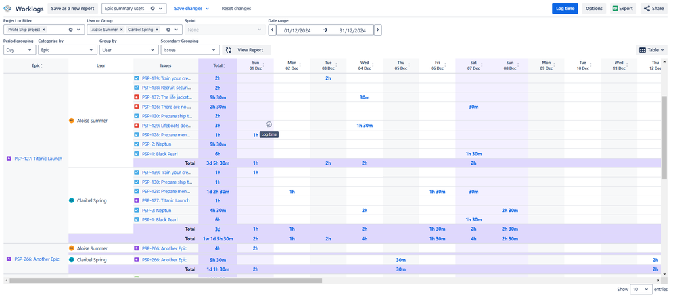This screenshot has height=297, width=675.
Task: Remove the Aloise Summer user tag
Action: [x=121, y=30]
